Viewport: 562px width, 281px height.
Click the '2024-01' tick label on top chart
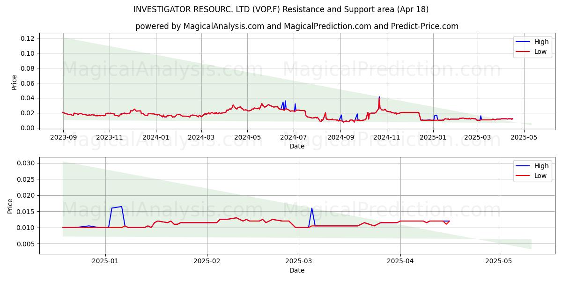click(155, 137)
